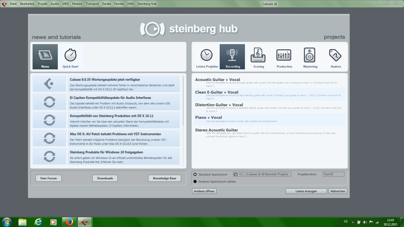Click the AU Patch news refresh icon

[50, 138]
